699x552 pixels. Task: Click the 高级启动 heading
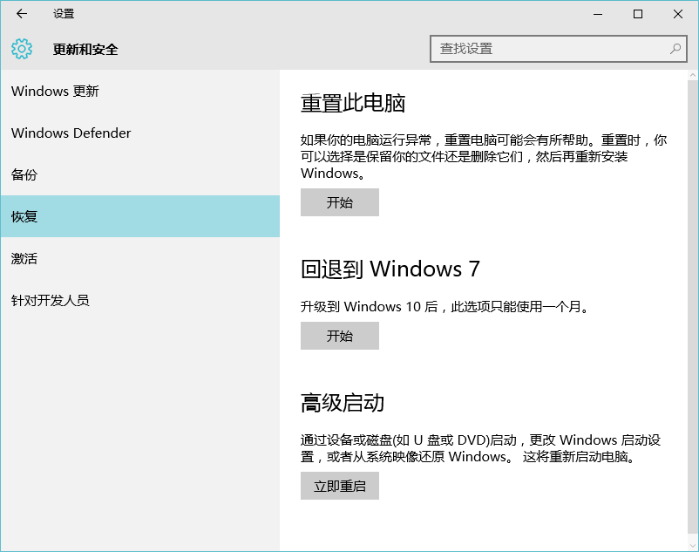point(343,403)
